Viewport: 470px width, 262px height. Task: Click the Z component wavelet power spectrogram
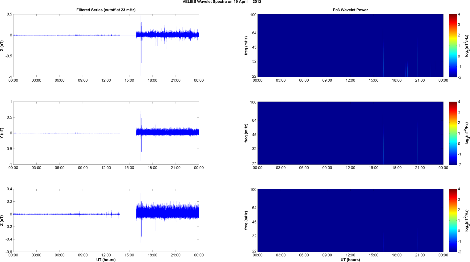pos(350,220)
